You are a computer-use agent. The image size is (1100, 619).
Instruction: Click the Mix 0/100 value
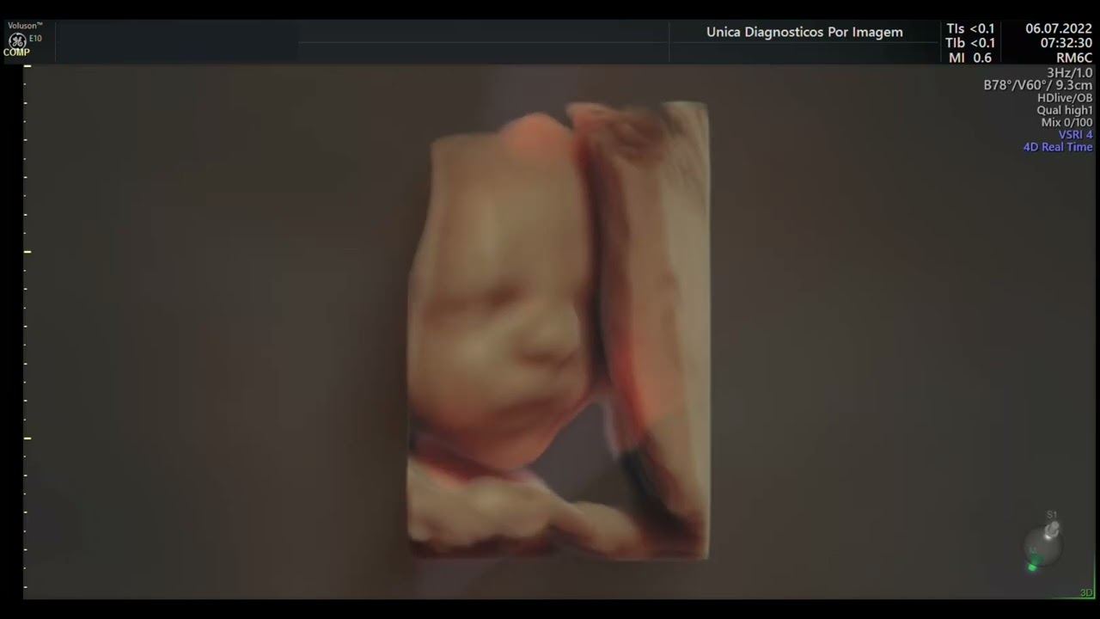[1066, 122]
